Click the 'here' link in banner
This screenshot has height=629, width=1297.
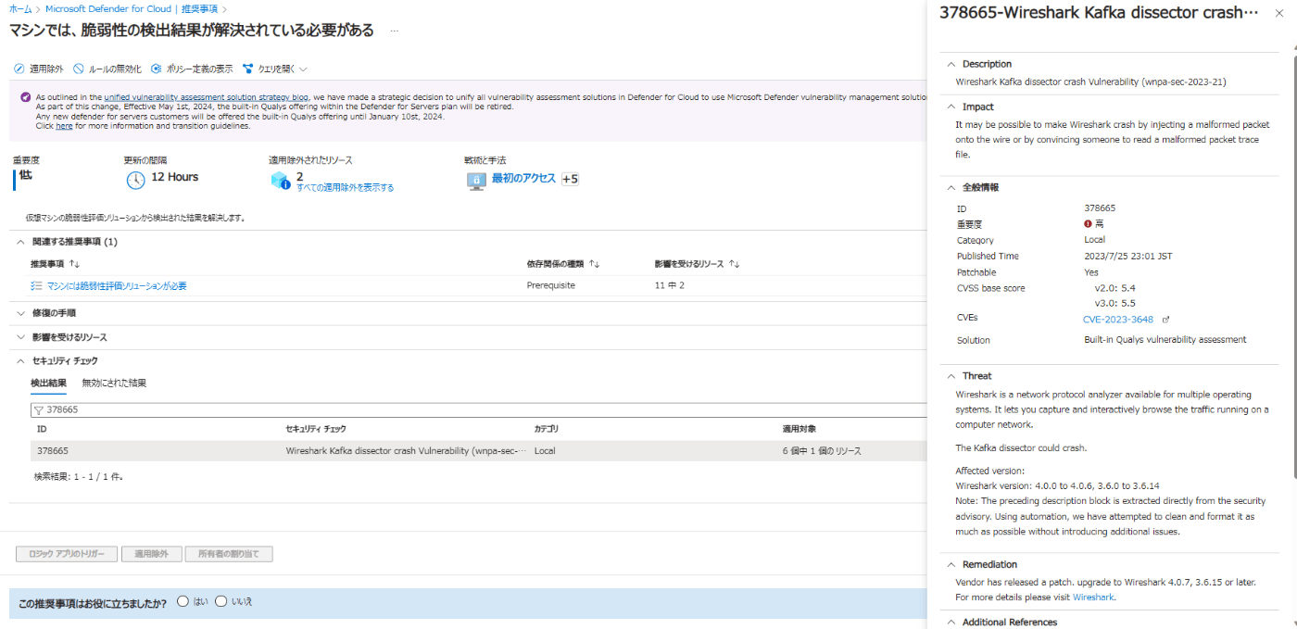[x=64, y=126]
